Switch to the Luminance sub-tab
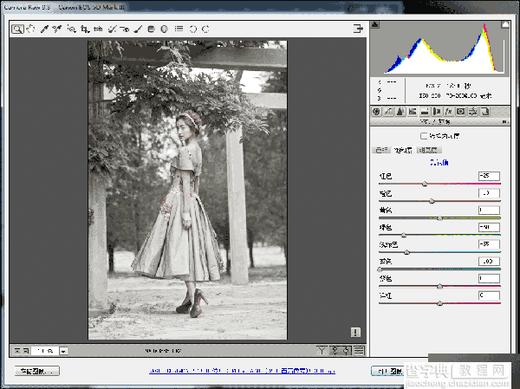This screenshot has height=389, width=520. pyautogui.click(x=428, y=150)
